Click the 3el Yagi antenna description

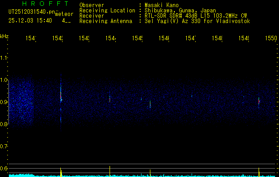[197, 21]
